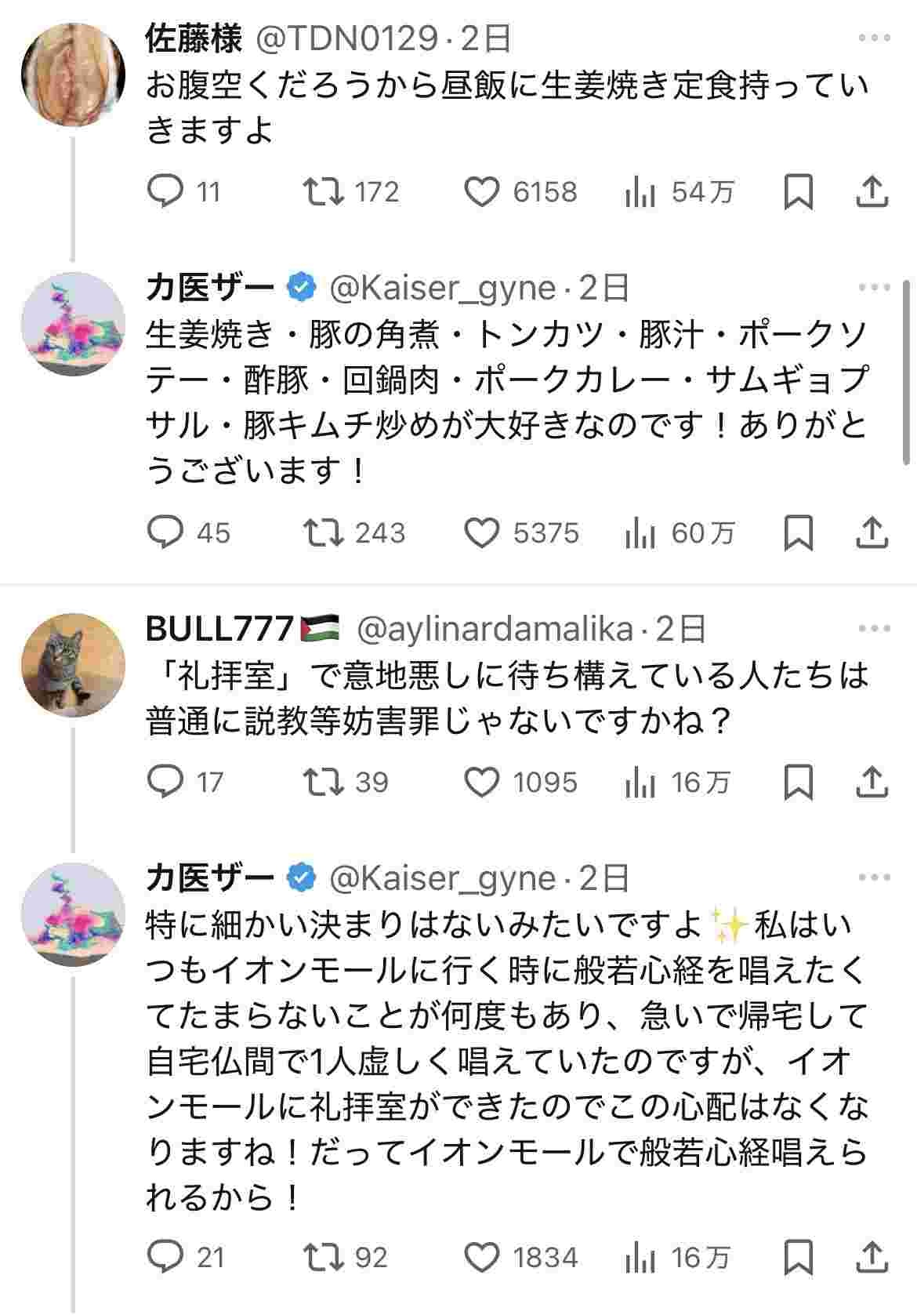
Task: View analytics for the 60万 views tweet
Action: 640,533
